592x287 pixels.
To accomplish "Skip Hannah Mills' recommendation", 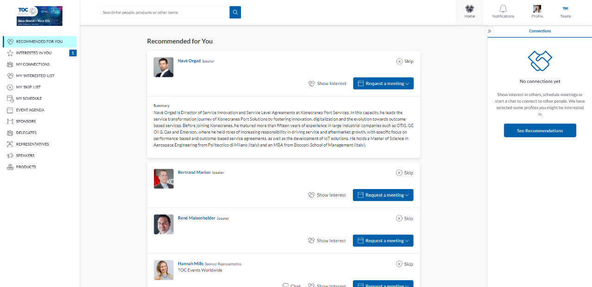I will [405, 264].
